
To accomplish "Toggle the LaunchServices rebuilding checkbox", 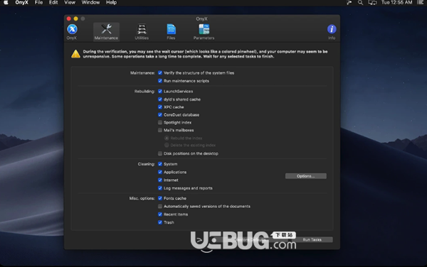I will click(160, 92).
